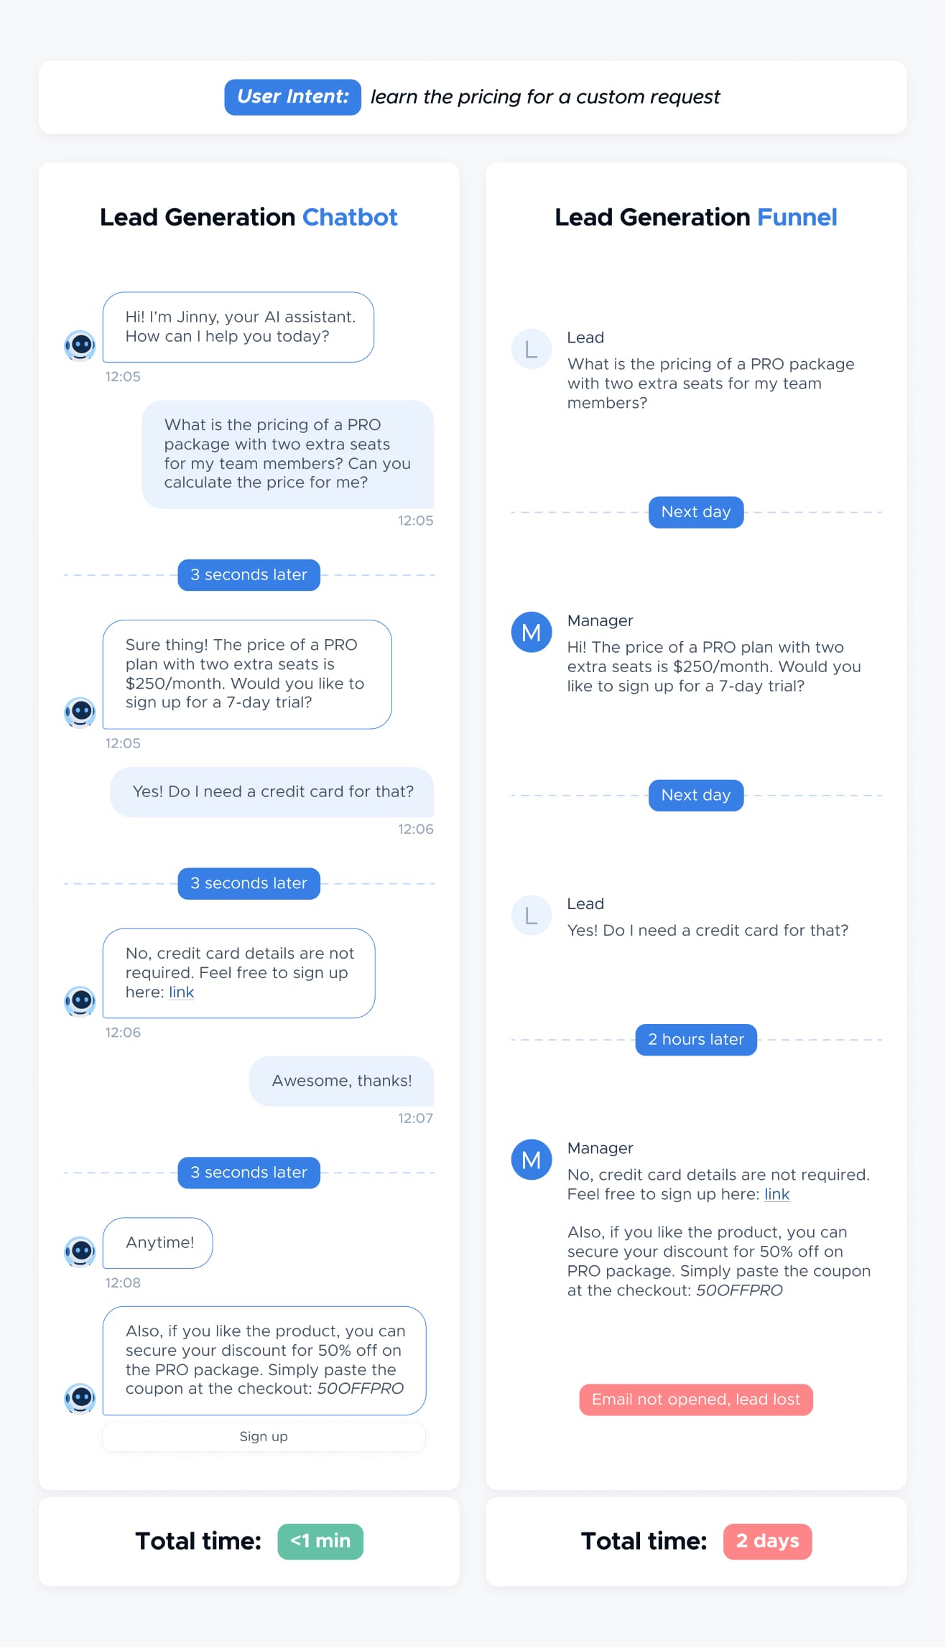Image resolution: width=946 pixels, height=1648 pixels.
Task: Click the Sign up button under the coupon message
Action: 264,1436
